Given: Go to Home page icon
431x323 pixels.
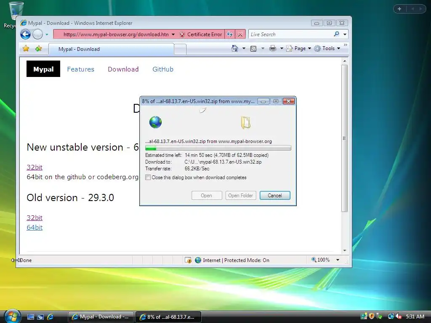Looking at the screenshot, I should (x=235, y=48).
